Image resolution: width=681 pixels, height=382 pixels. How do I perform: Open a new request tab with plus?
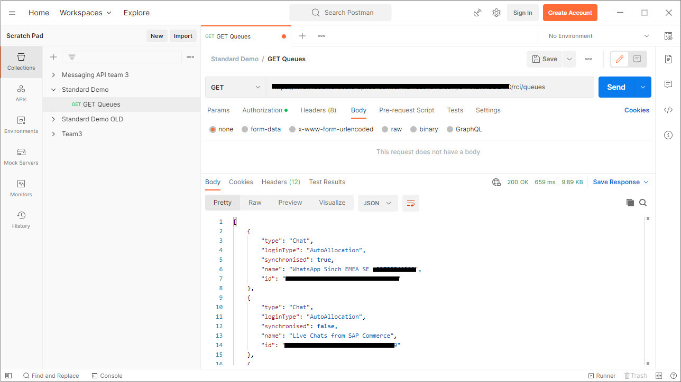tap(302, 36)
